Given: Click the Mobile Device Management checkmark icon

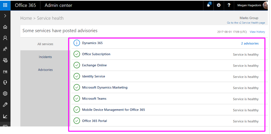Looking at the screenshot, I should pos(77,110).
